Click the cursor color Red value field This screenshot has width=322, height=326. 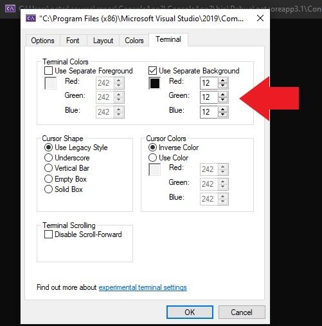pos(209,169)
